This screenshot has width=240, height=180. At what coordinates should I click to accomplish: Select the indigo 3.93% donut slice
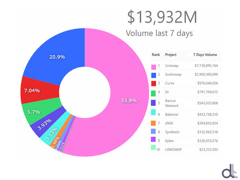pyautogui.click(x=48, y=122)
